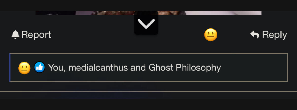Click the blue left edge of reactions box
The width and height of the screenshot is (297, 110).
pyautogui.click(x=10, y=68)
